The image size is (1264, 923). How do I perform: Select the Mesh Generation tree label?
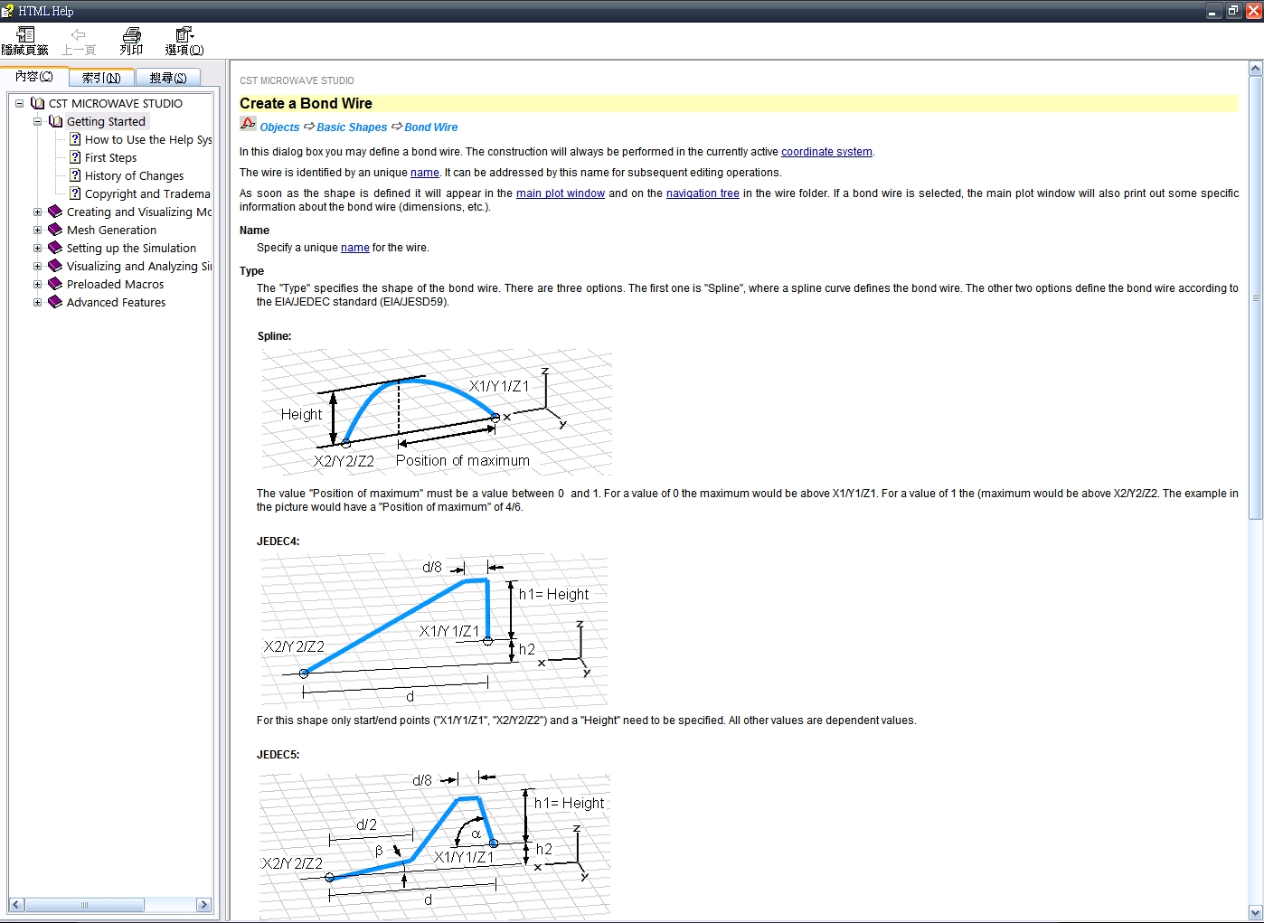(111, 231)
